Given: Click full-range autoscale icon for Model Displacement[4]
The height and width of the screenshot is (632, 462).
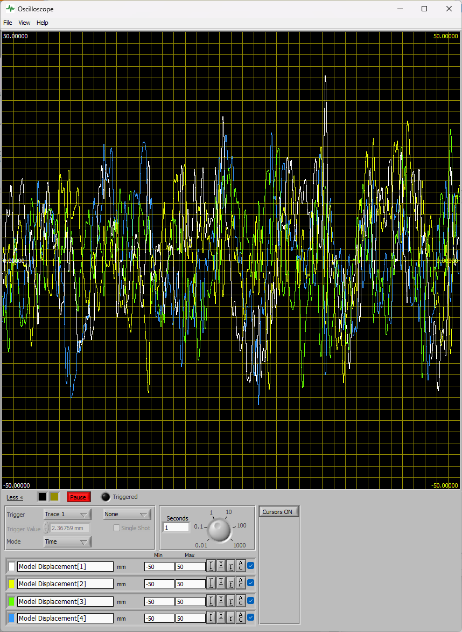Looking at the screenshot, I should click(211, 618).
